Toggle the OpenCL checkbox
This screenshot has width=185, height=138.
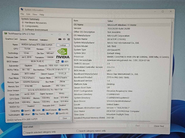[22, 110]
